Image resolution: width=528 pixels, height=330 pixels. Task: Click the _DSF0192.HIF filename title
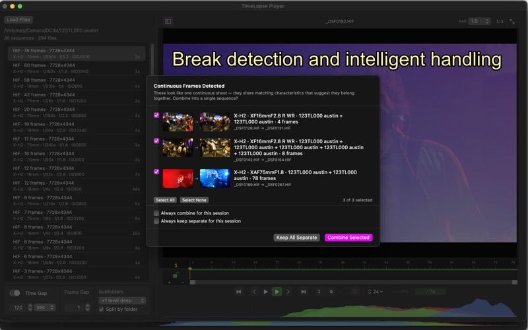click(339, 21)
